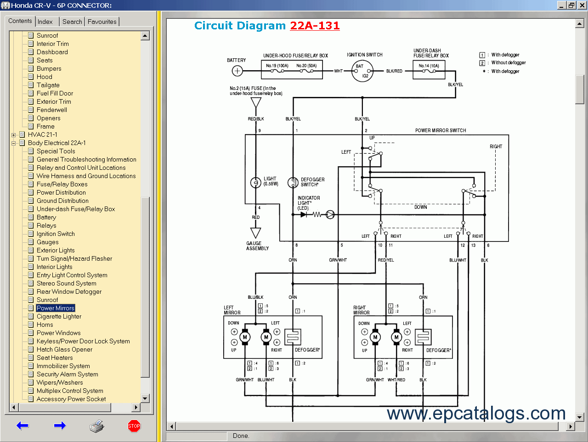The image size is (588, 442).
Task: Click the blue forward arrow icon
Action: [x=60, y=425]
